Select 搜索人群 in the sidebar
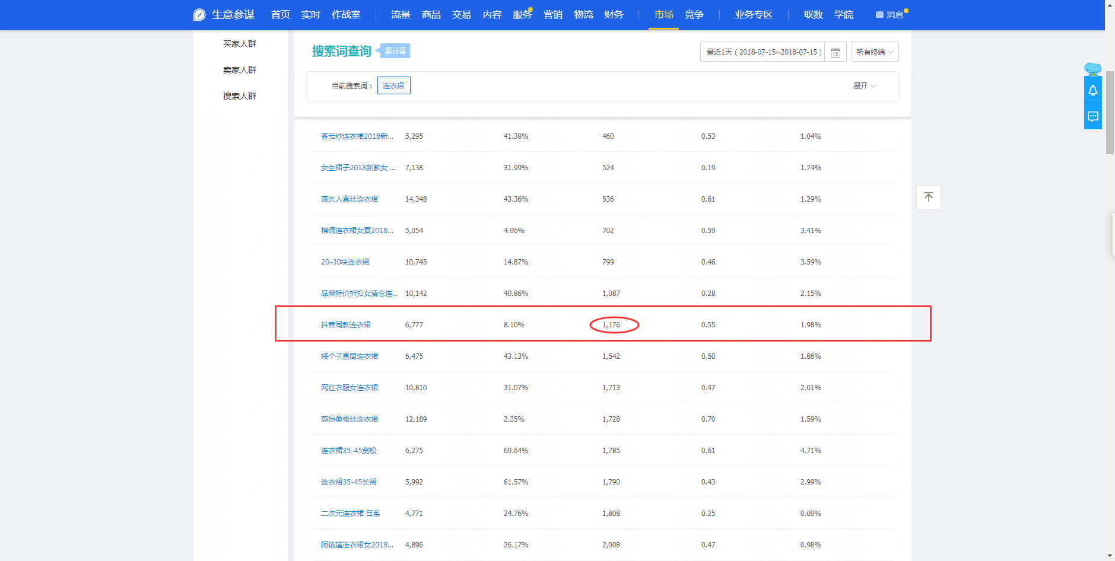This screenshot has width=1115, height=561. 240,96
